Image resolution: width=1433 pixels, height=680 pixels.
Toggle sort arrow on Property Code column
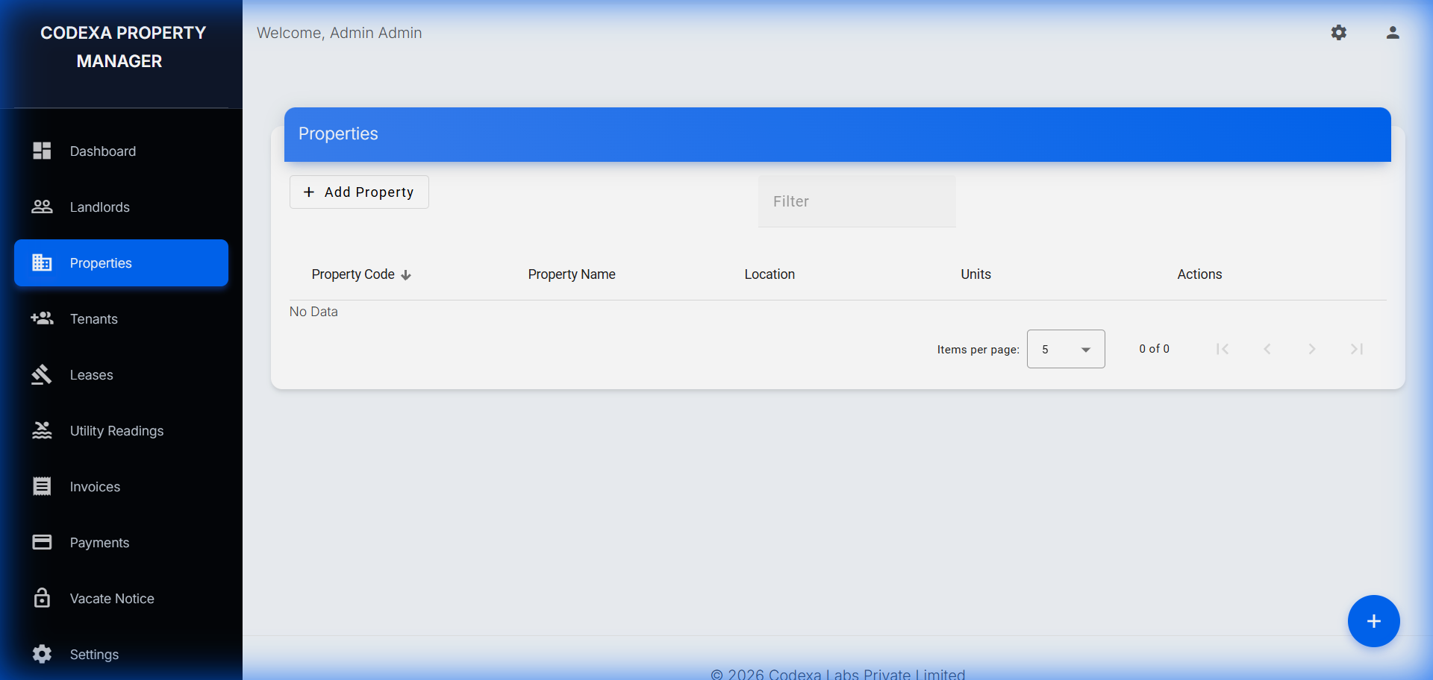(406, 275)
